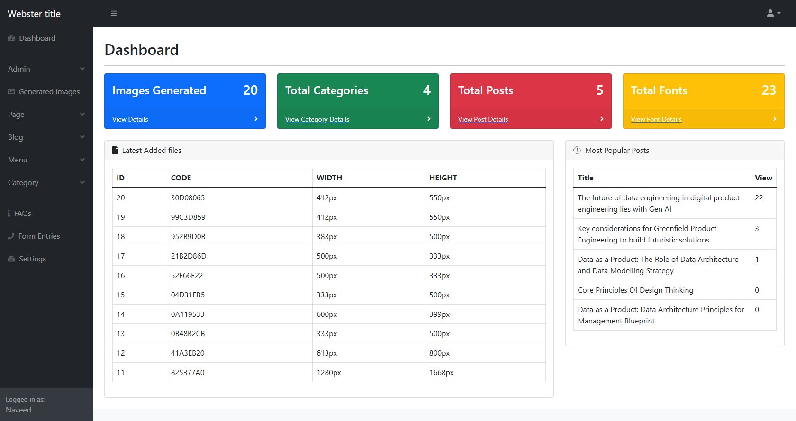The height and width of the screenshot is (421, 796).
Task: Open the Menu sidebar item
Action: (46, 160)
